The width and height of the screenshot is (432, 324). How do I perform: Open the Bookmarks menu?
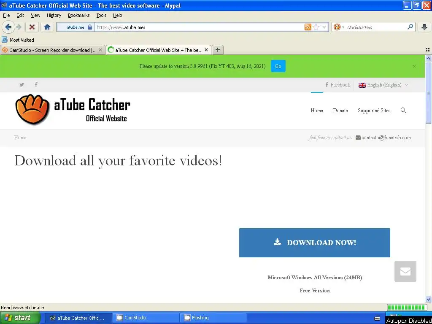click(79, 15)
